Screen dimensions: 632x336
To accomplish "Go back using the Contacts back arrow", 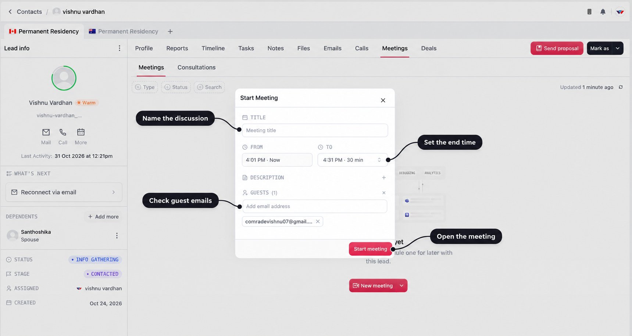I will point(10,12).
